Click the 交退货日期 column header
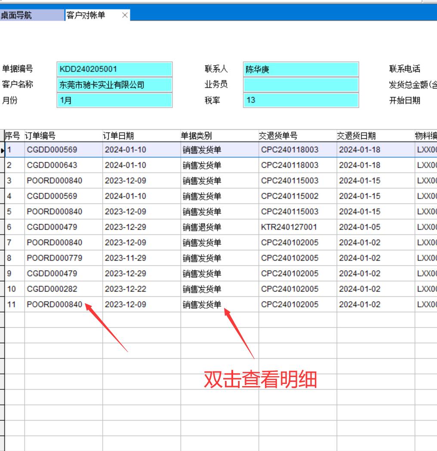 375,136
